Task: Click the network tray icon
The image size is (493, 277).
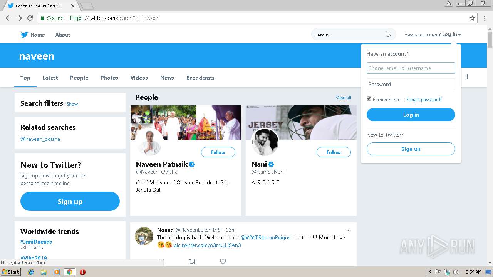Action: 447,272
